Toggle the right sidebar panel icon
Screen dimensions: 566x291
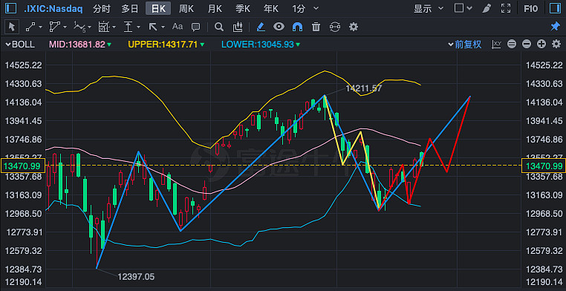pos(554,8)
